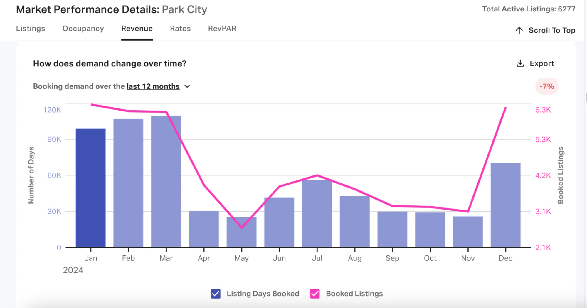Click the December bar in chart
The width and height of the screenshot is (587, 308).
[506, 205]
